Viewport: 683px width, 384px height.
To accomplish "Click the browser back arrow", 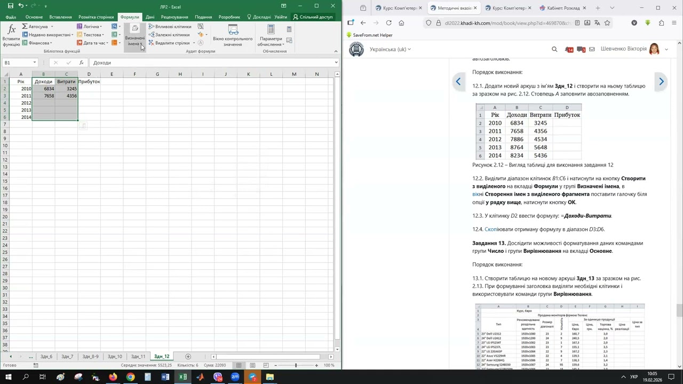I will click(363, 23).
